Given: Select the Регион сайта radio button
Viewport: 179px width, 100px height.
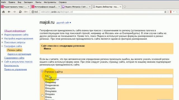Looking at the screenshot, I should coord(42,71).
